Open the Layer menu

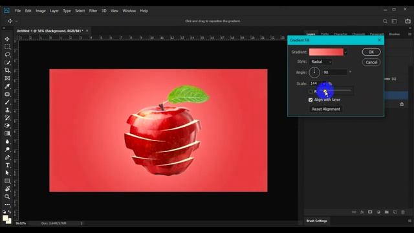pyautogui.click(x=54, y=11)
